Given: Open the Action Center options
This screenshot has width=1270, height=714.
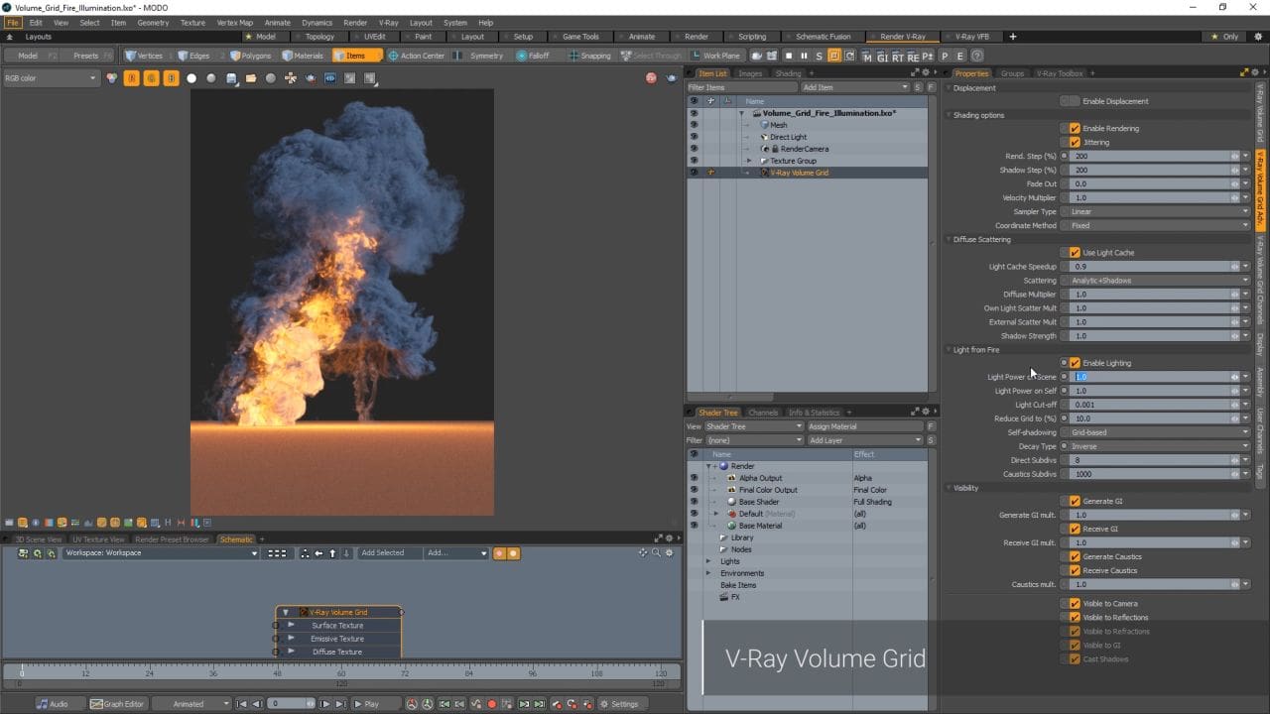Looking at the screenshot, I should click(x=417, y=56).
